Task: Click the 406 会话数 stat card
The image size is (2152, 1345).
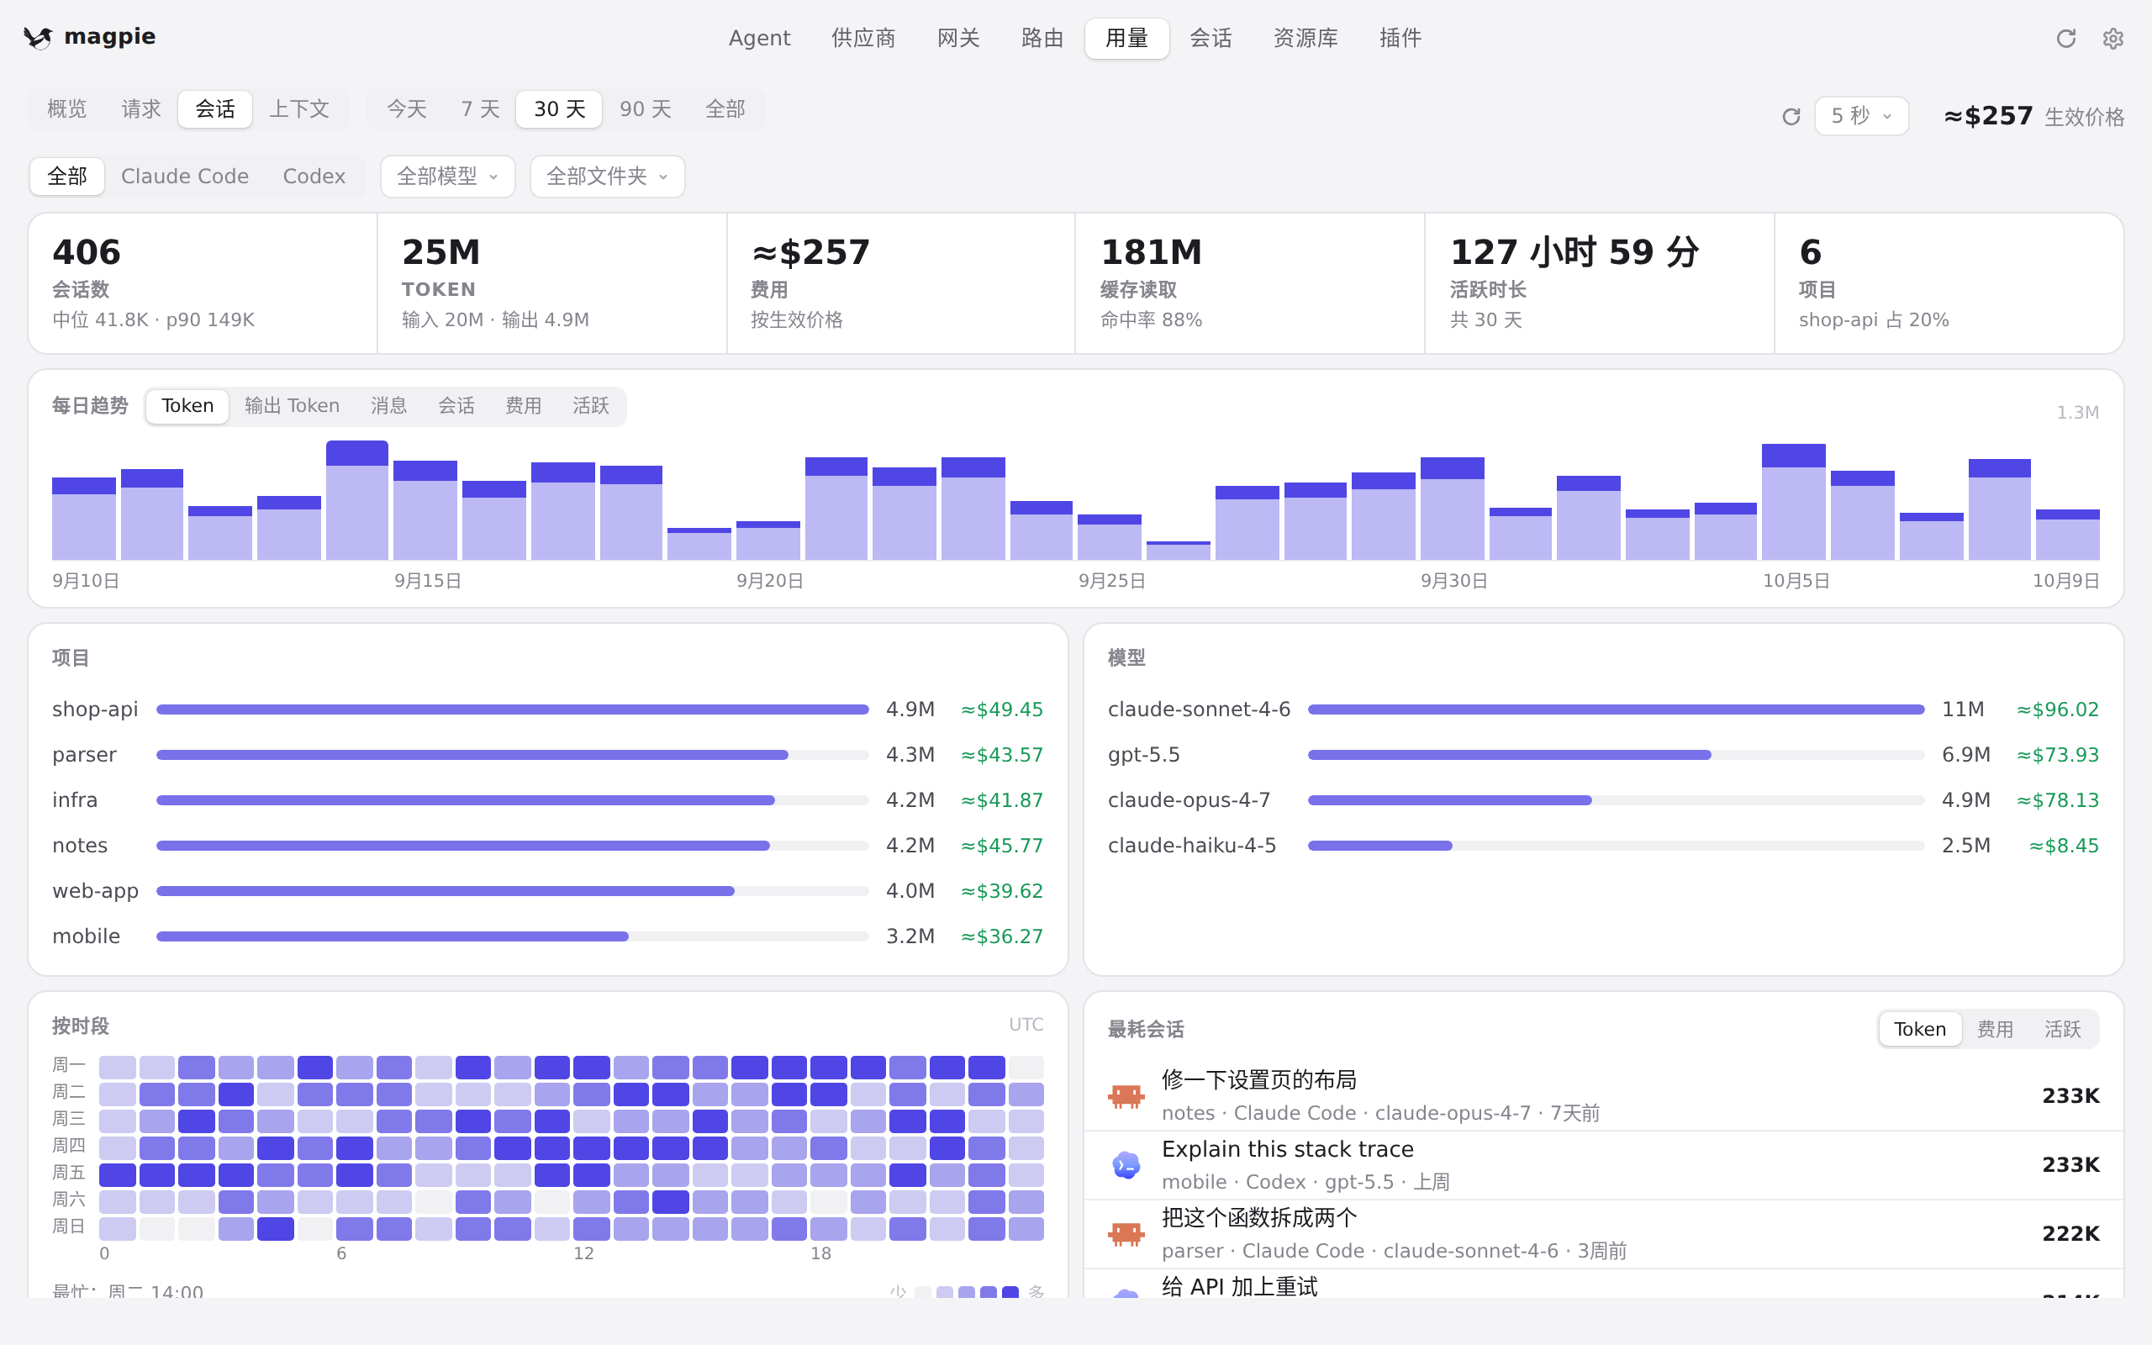Action: coord(203,283)
